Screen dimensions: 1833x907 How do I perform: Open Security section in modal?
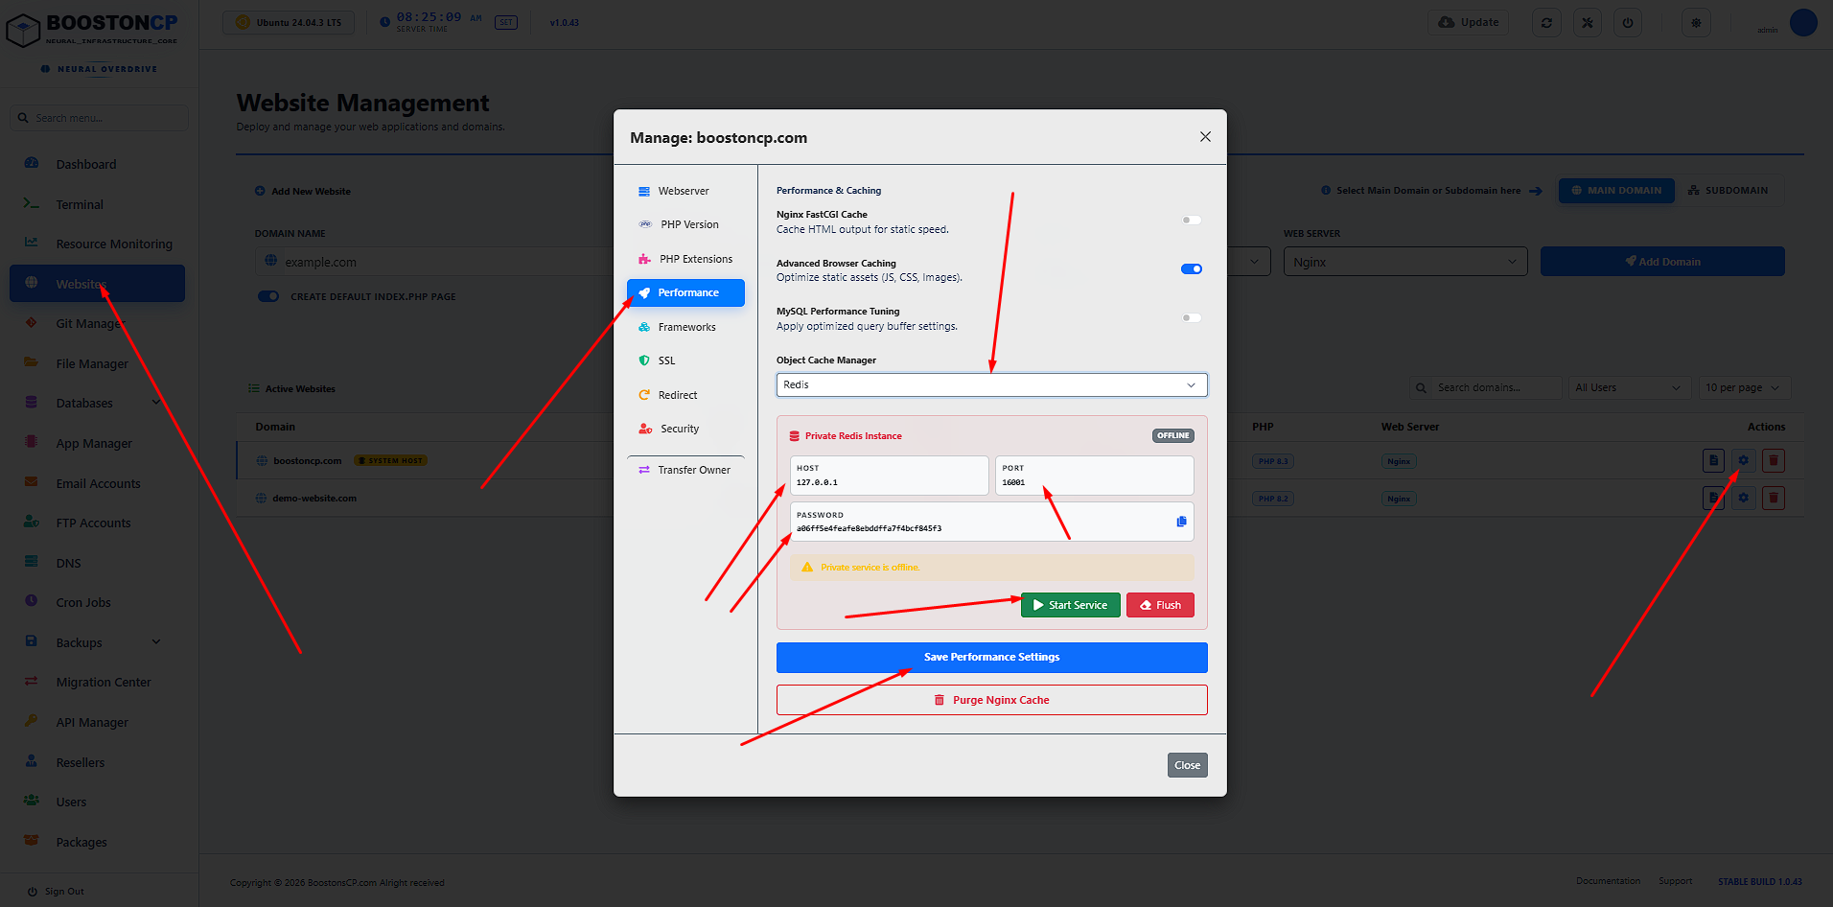(x=685, y=429)
